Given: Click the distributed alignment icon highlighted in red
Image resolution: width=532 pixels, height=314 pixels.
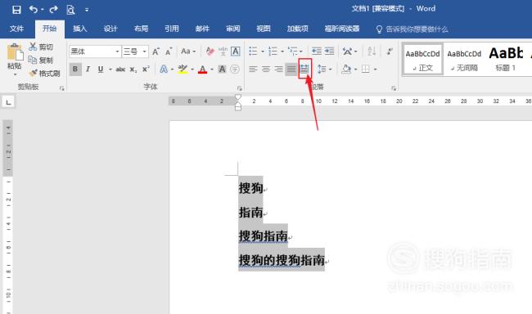Looking at the screenshot, I should click(304, 69).
